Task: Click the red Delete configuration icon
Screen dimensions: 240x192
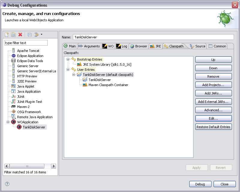Action: tap(20, 34)
